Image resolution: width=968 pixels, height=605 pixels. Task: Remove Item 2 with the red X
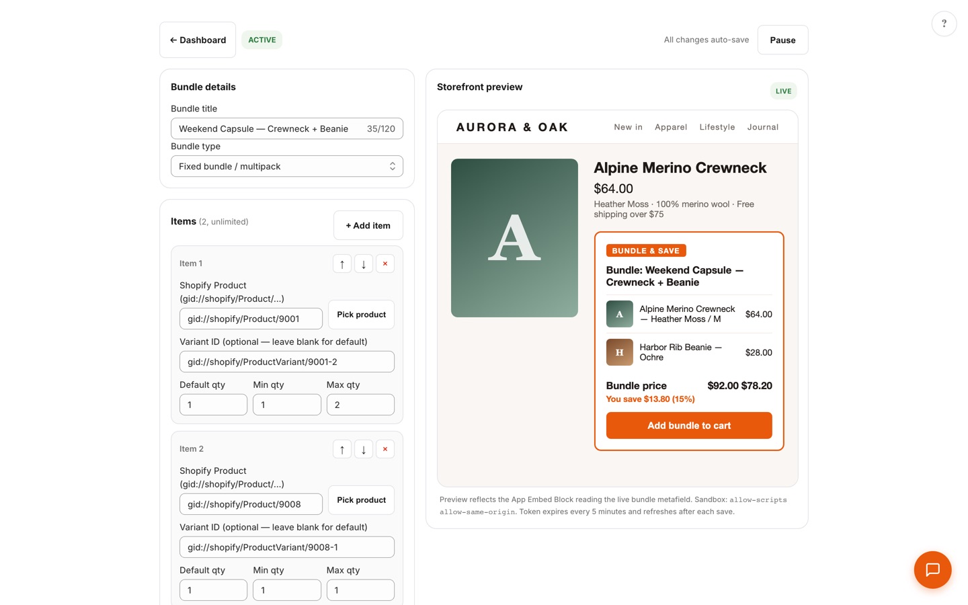385,450
